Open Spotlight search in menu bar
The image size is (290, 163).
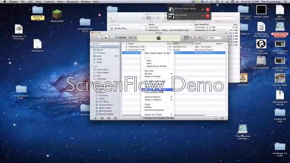(285, 1)
